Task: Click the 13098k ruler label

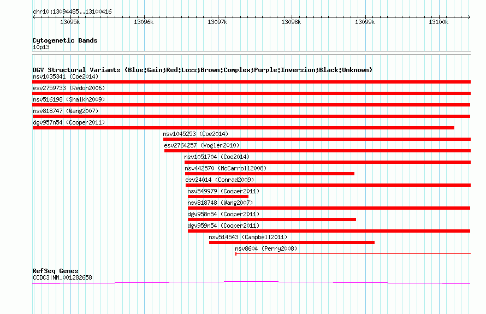Action: pyautogui.click(x=291, y=22)
